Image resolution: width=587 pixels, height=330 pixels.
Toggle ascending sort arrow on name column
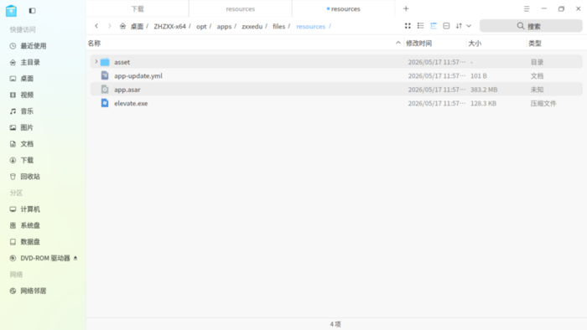pyautogui.click(x=398, y=43)
